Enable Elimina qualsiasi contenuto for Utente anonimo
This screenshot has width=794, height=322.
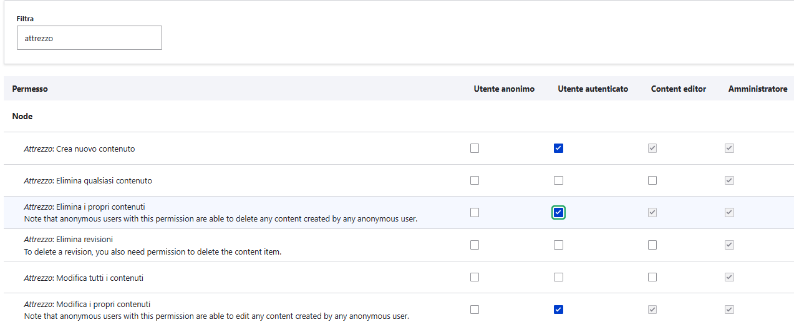pyautogui.click(x=475, y=180)
